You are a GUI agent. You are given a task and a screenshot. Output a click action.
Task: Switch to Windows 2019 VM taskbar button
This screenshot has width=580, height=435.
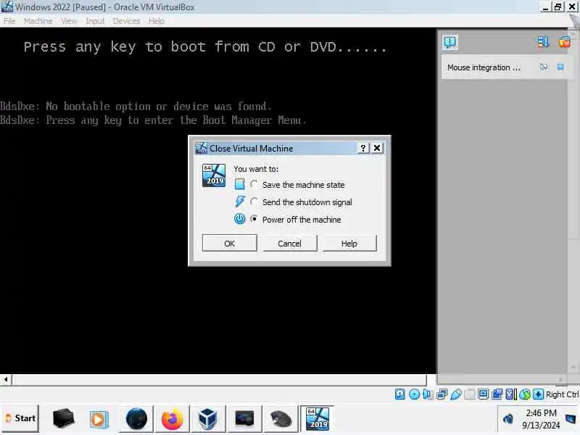pos(318,418)
